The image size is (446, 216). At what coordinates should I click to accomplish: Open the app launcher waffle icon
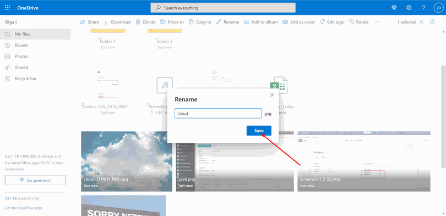point(7,8)
